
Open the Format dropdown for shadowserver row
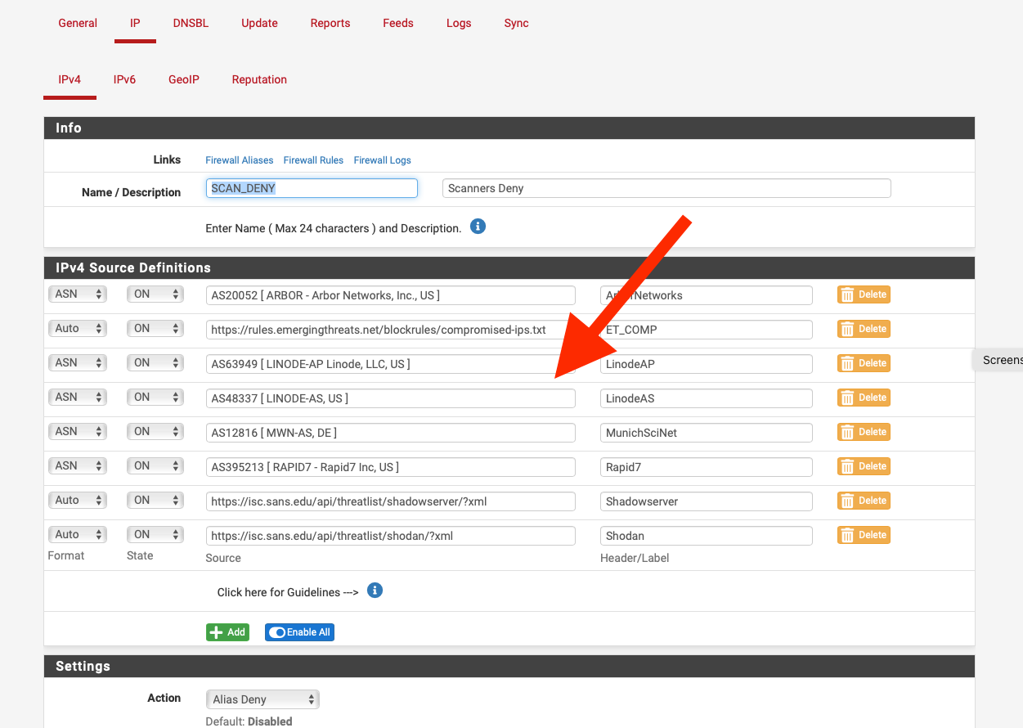pos(78,500)
